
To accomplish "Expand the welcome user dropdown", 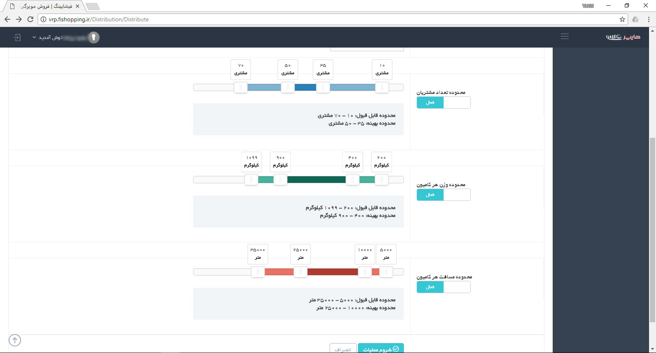I will (47, 37).
